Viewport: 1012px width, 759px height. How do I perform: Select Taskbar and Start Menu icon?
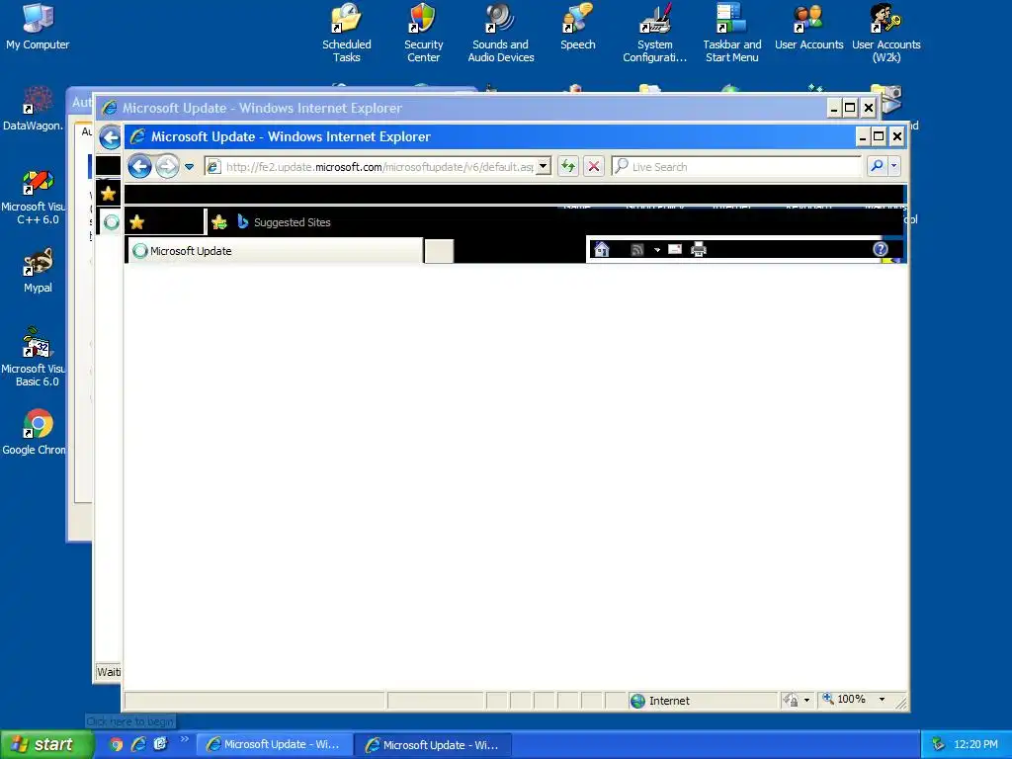(x=732, y=34)
